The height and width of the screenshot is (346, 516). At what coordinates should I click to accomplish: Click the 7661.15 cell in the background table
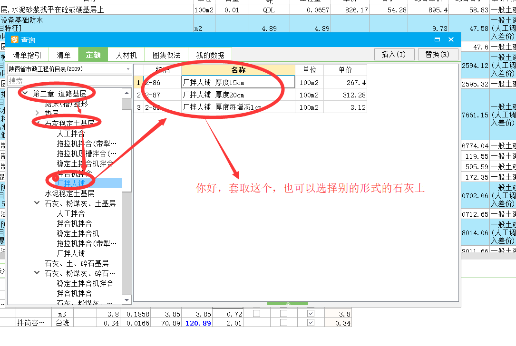tap(475, 115)
